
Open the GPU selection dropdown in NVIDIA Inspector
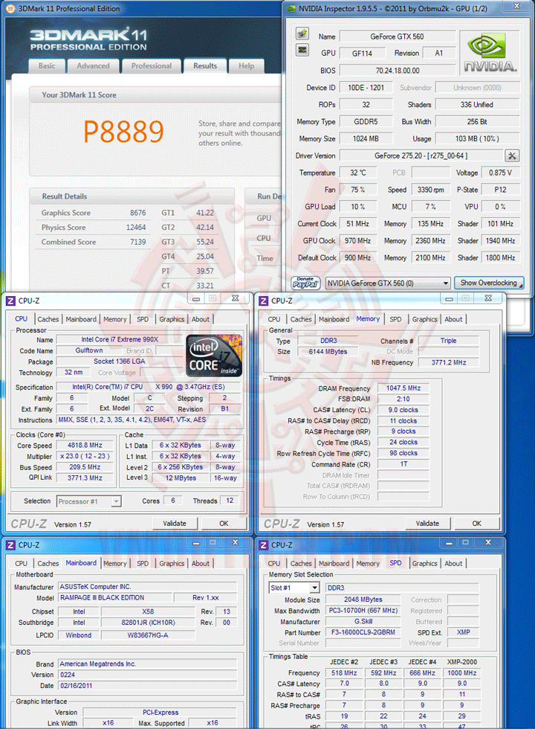point(388,283)
